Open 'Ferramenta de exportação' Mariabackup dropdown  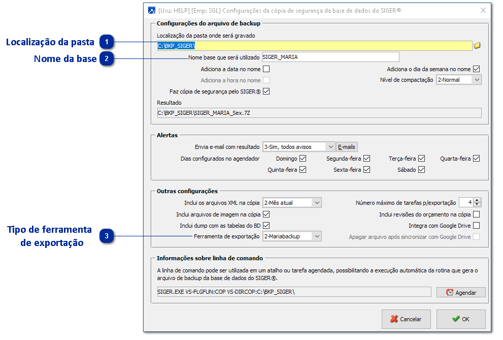(317, 236)
